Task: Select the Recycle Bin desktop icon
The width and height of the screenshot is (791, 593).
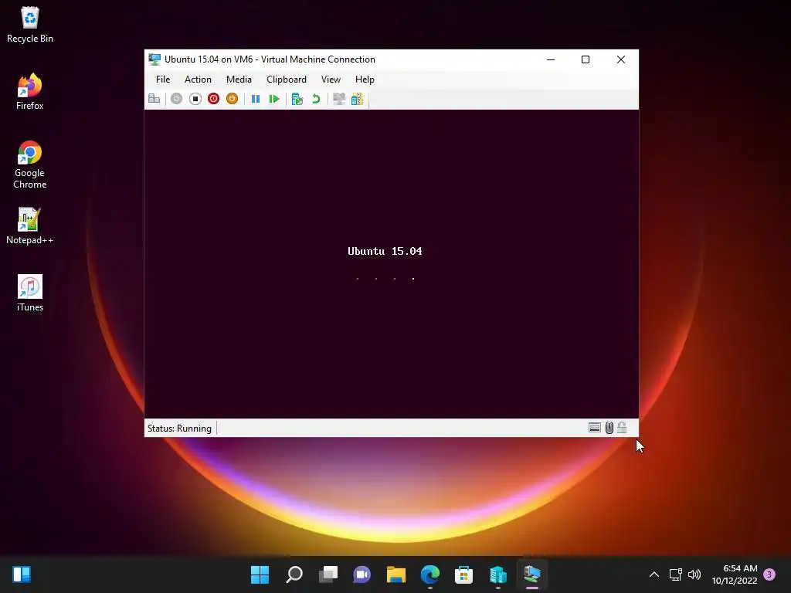Action: (30, 25)
